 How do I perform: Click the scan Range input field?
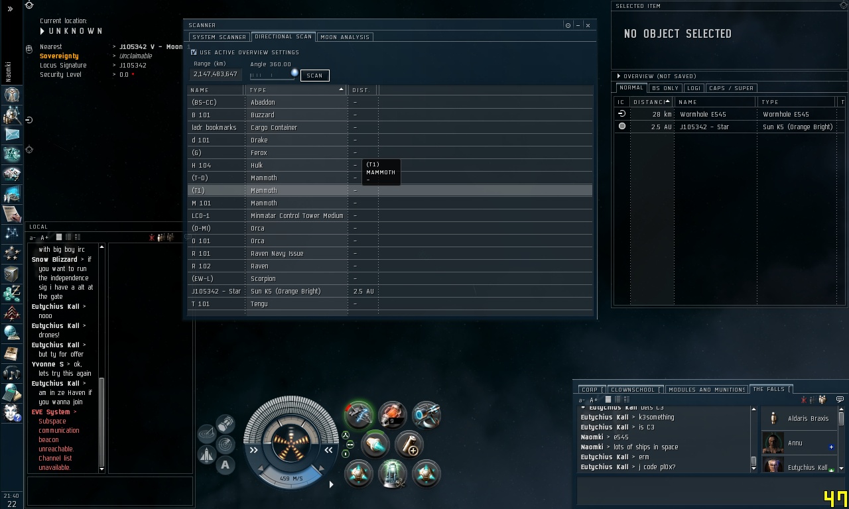(x=216, y=74)
